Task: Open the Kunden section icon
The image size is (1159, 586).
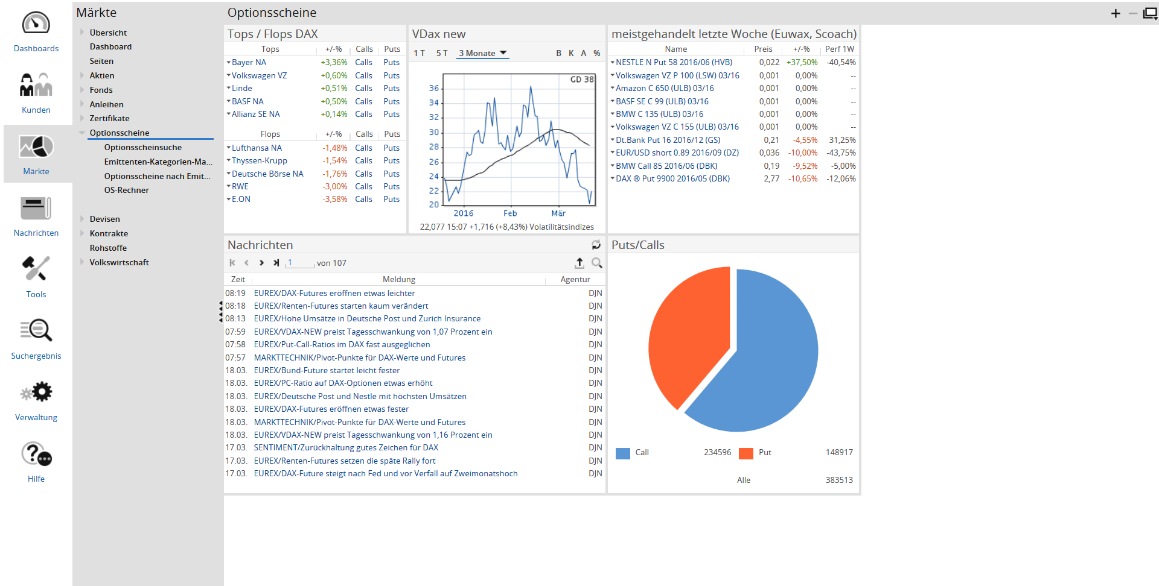Action: tap(36, 86)
